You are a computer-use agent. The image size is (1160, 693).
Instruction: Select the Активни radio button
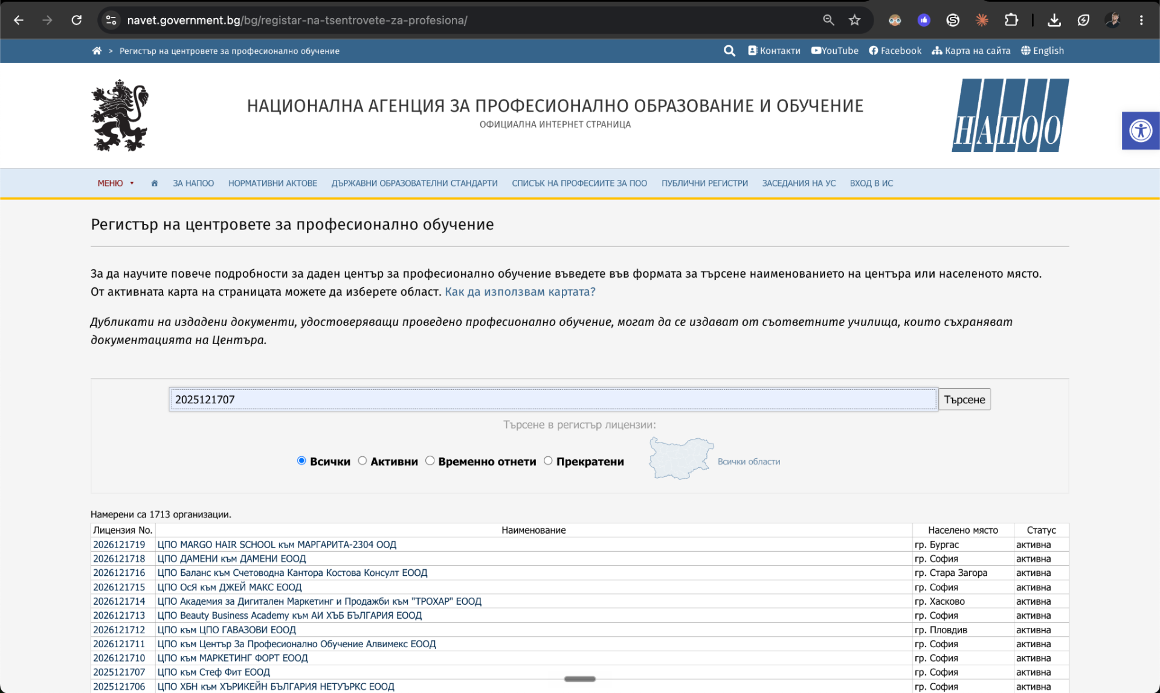[x=362, y=461]
